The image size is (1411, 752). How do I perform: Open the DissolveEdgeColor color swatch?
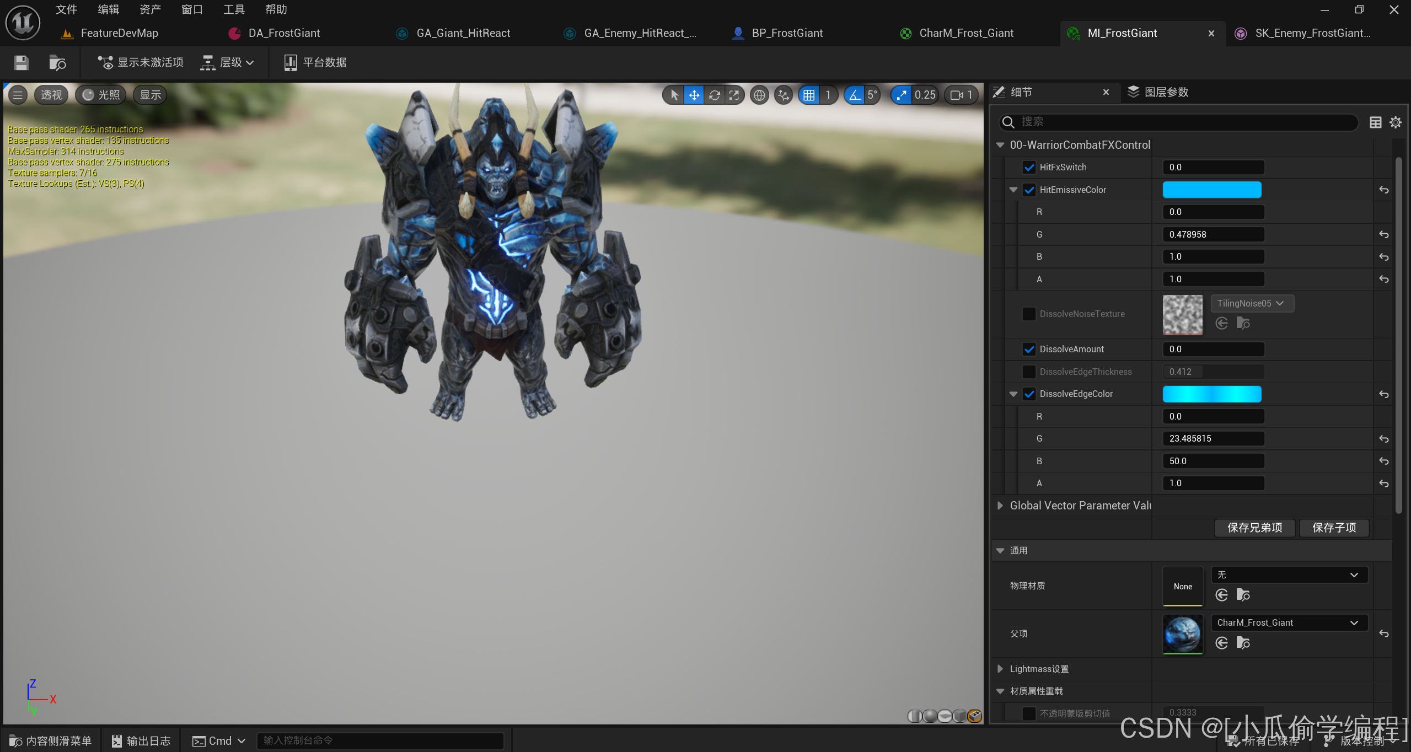coord(1212,394)
